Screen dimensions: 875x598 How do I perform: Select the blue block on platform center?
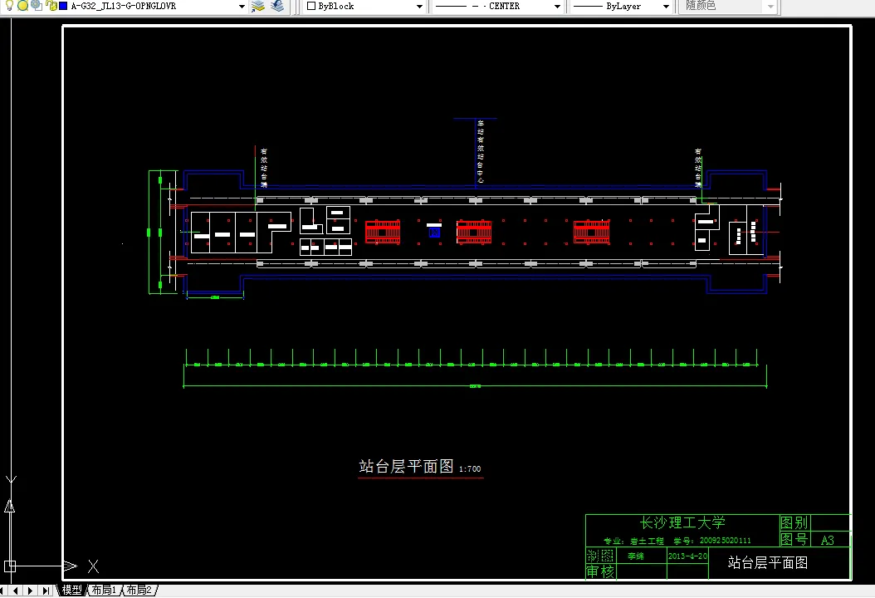(434, 233)
